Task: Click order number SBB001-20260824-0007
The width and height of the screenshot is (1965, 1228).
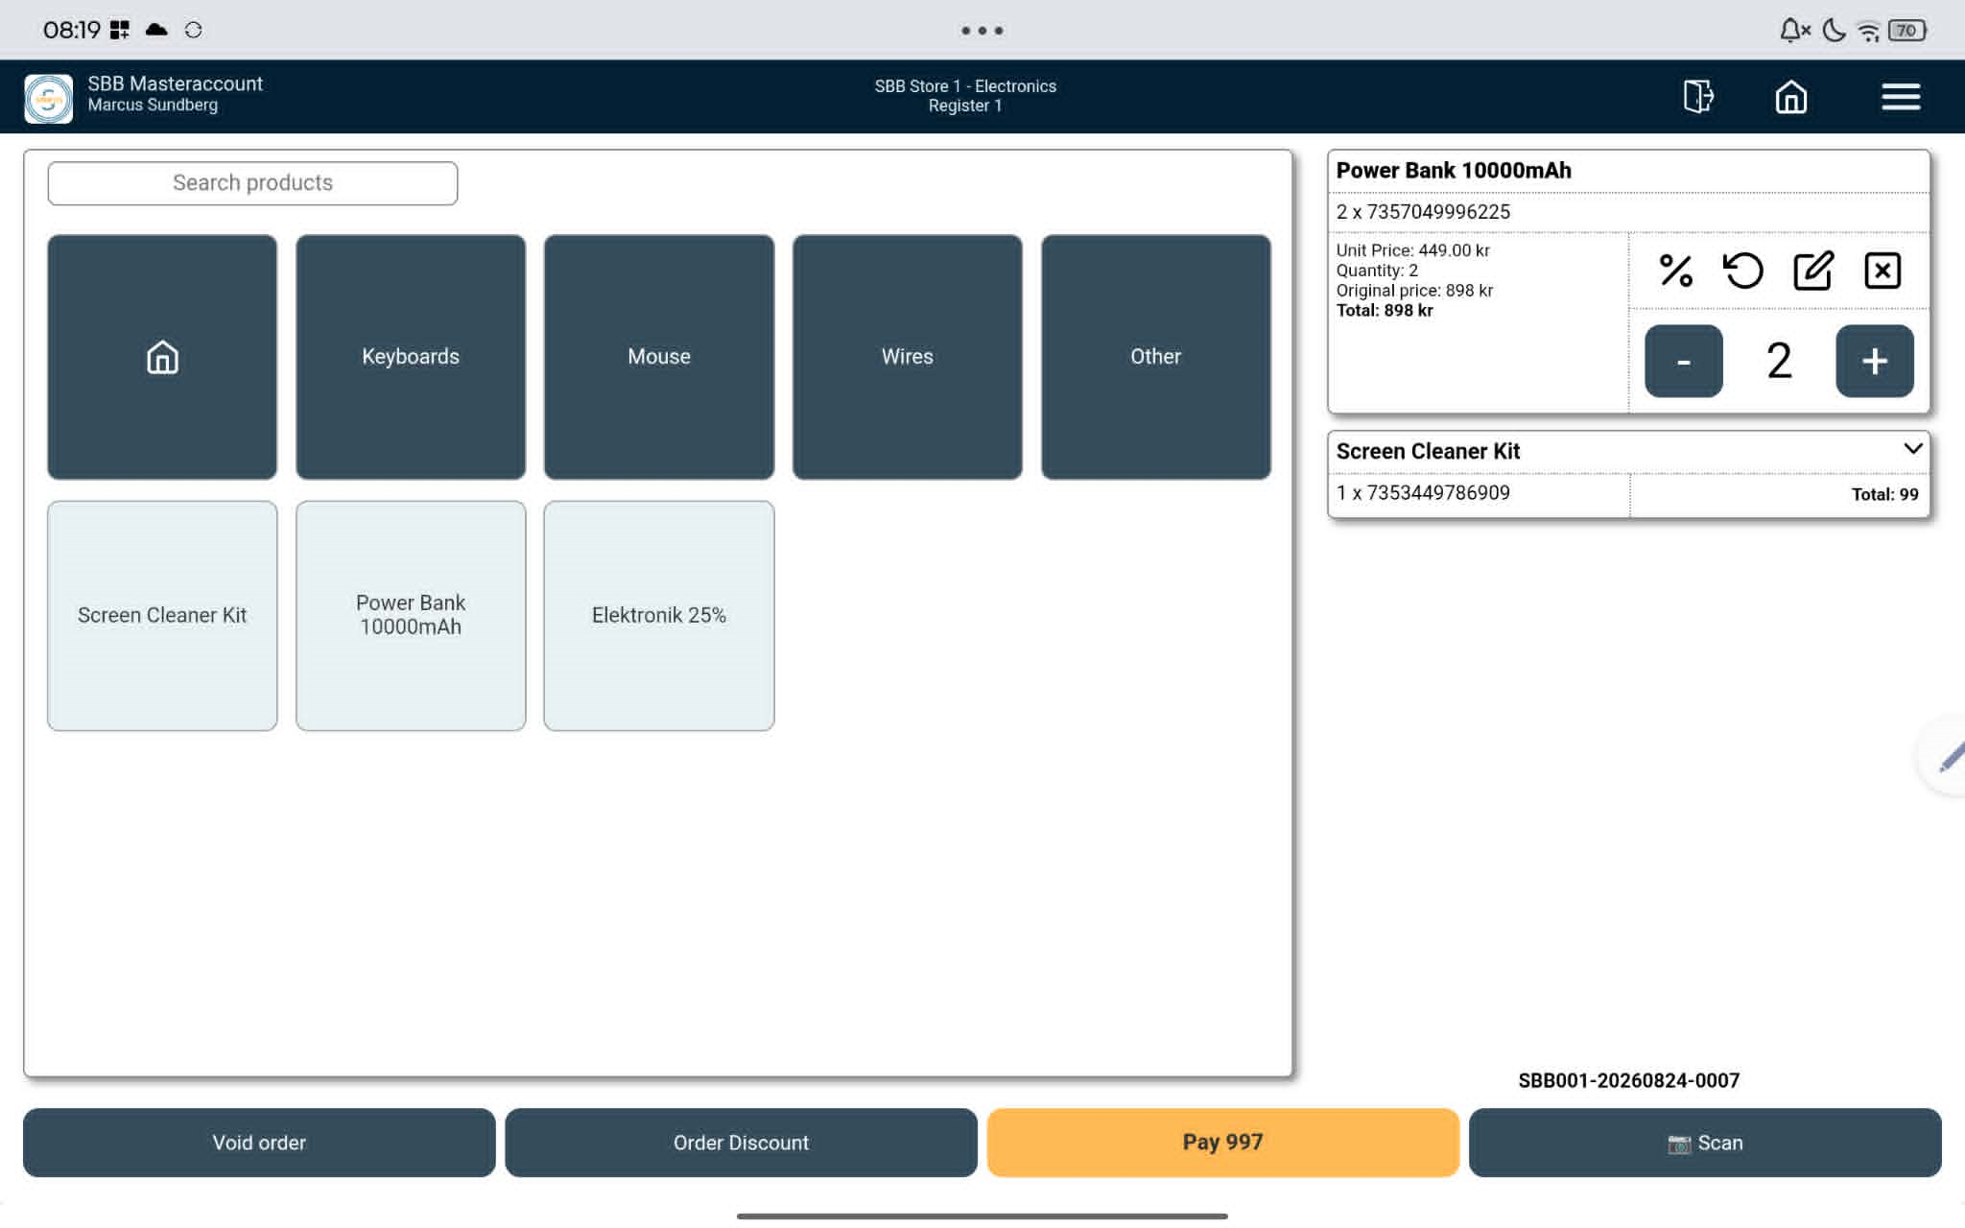Action: (1628, 1080)
